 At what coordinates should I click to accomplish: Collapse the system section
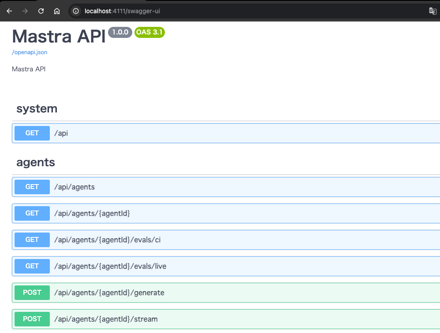tap(37, 108)
